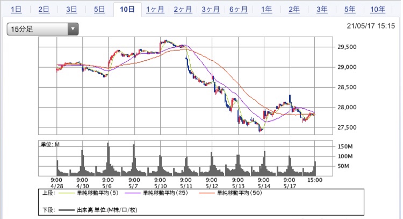This screenshot has width=403, height=219.
Task: Select the active 10日 tab
Action: [127, 10]
